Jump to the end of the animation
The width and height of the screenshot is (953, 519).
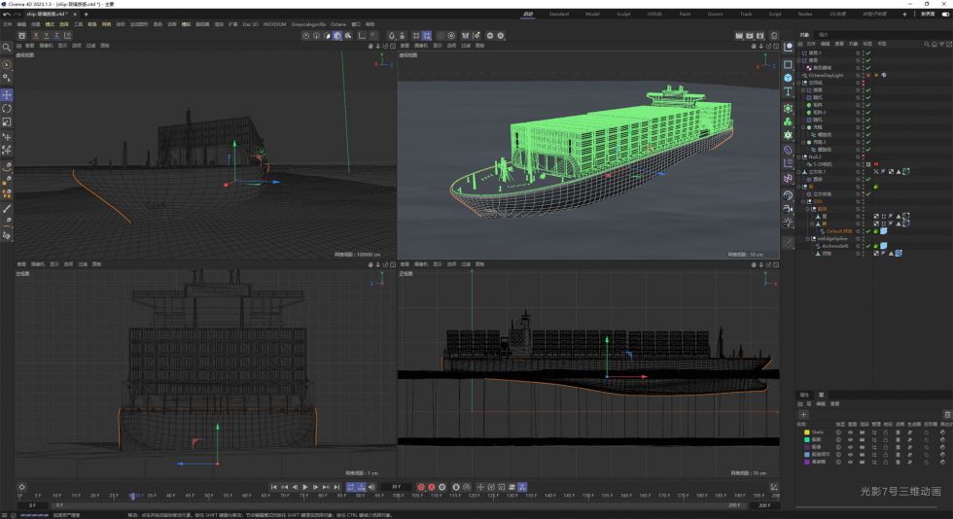[x=335, y=486]
